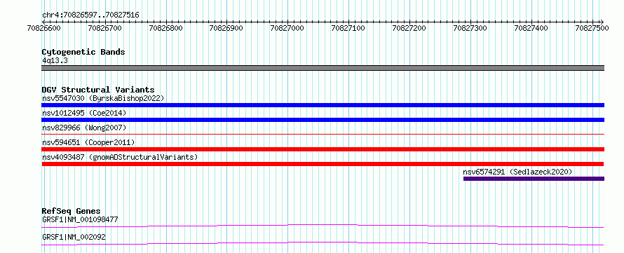Click ruler position 70827200
The height and width of the screenshot is (253, 624).
click(409, 28)
